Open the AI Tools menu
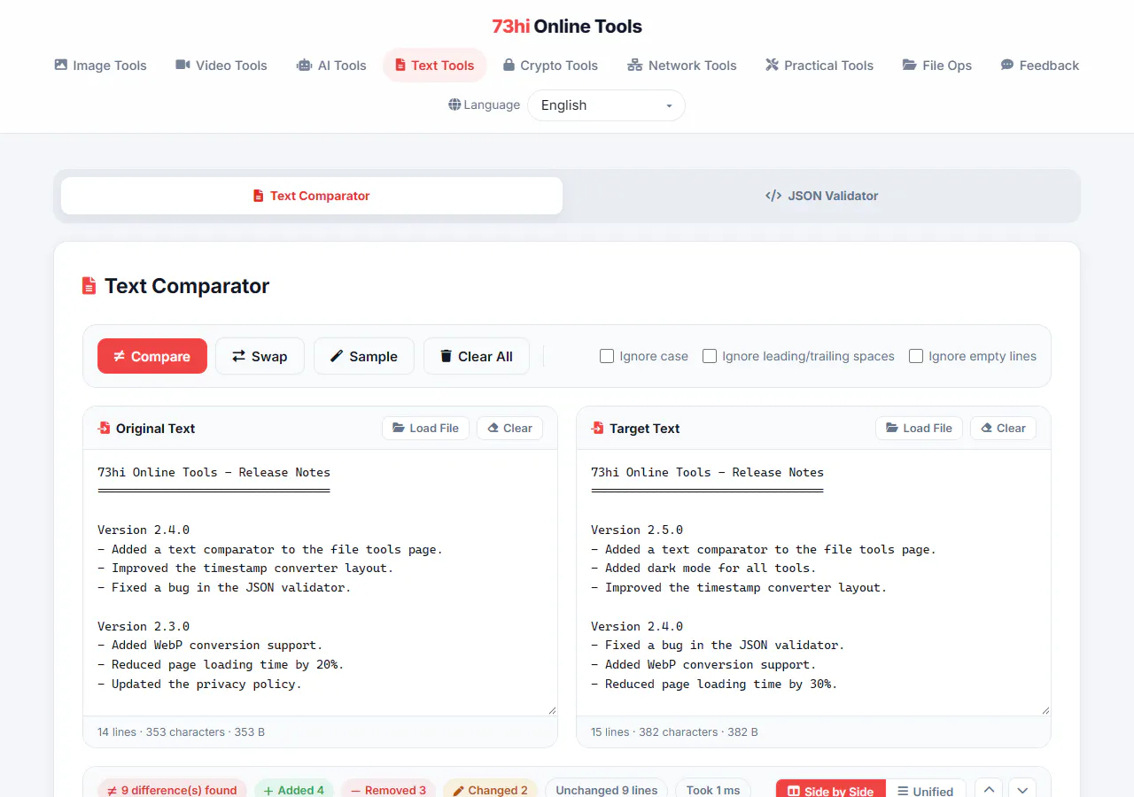The width and height of the screenshot is (1134, 797). tap(331, 66)
